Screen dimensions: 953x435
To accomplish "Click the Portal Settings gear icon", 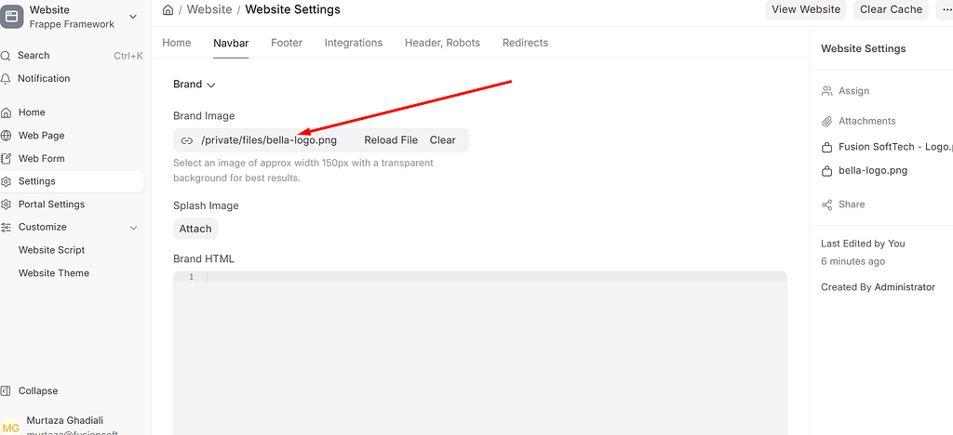I will [x=6, y=204].
